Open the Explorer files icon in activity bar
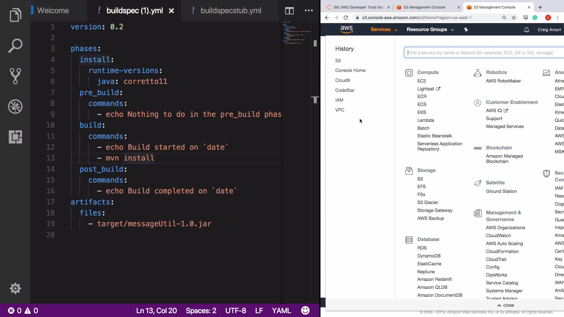Screen dimensions: 564x317 click(15, 15)
